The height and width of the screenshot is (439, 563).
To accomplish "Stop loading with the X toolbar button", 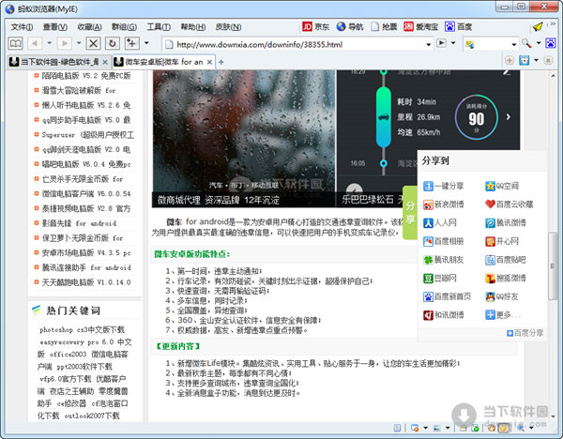I will pyautogui.click(x=93, y=43).
